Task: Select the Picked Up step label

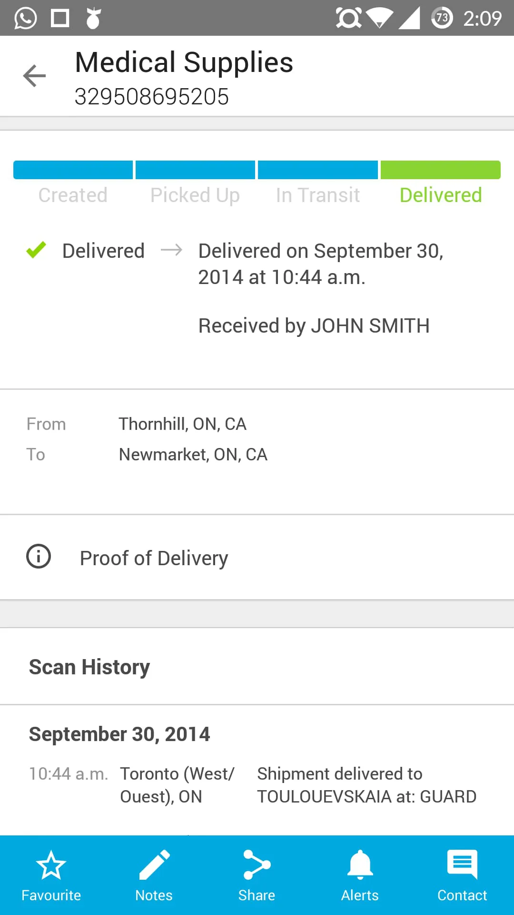Action: [195, 195]
